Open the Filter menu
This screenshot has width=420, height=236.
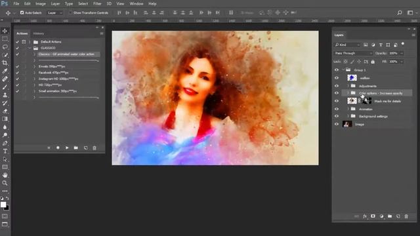pyautogui.click(x=97, y=4)
